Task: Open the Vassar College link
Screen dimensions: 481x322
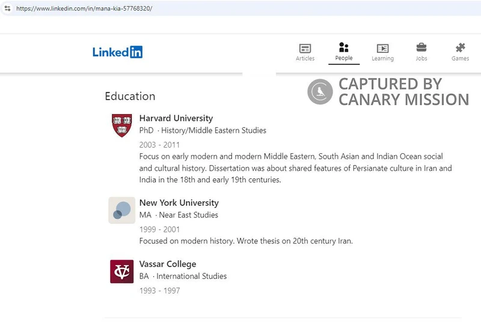Action: click(168, 264)
